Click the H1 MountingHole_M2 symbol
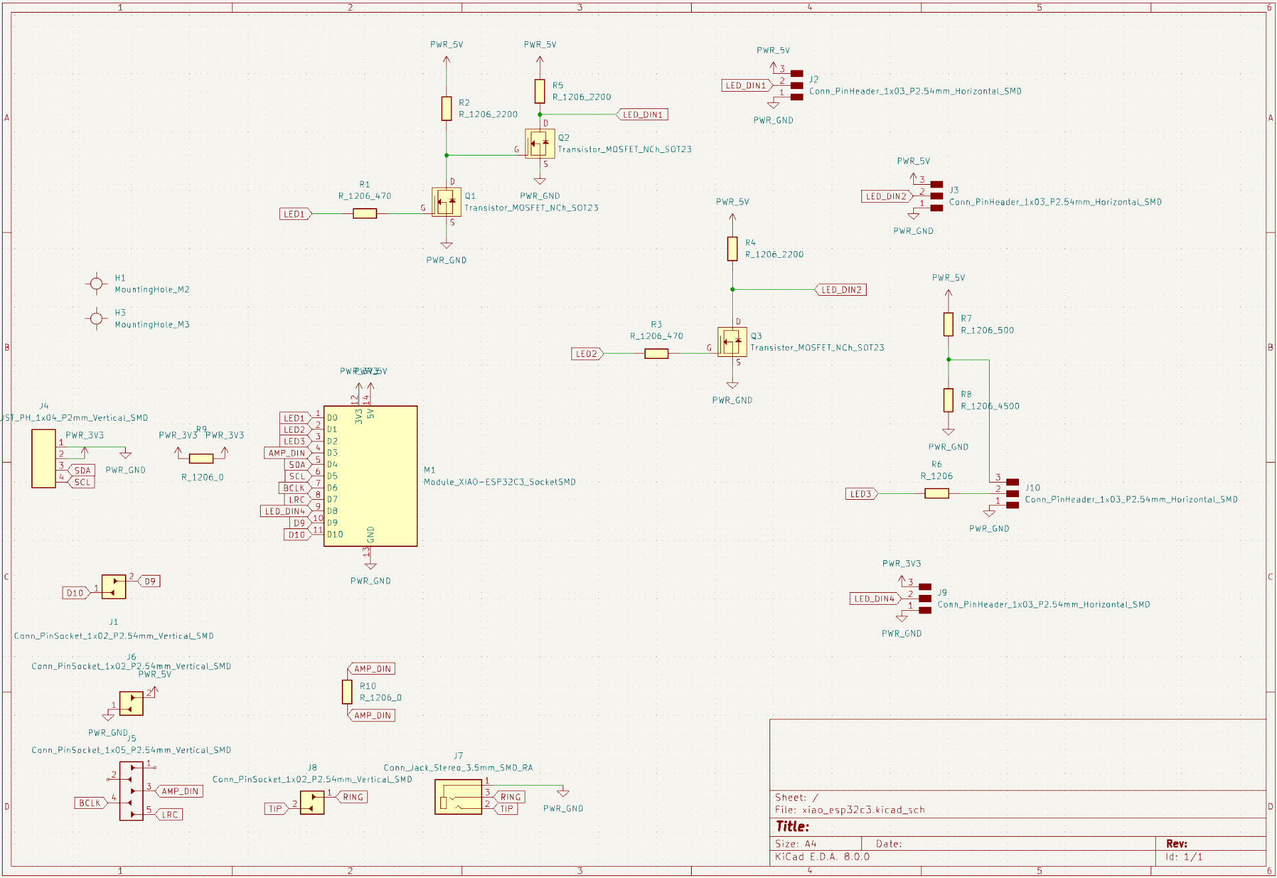The width and height of the screenshot is (1277, 878). coord(96,284)
